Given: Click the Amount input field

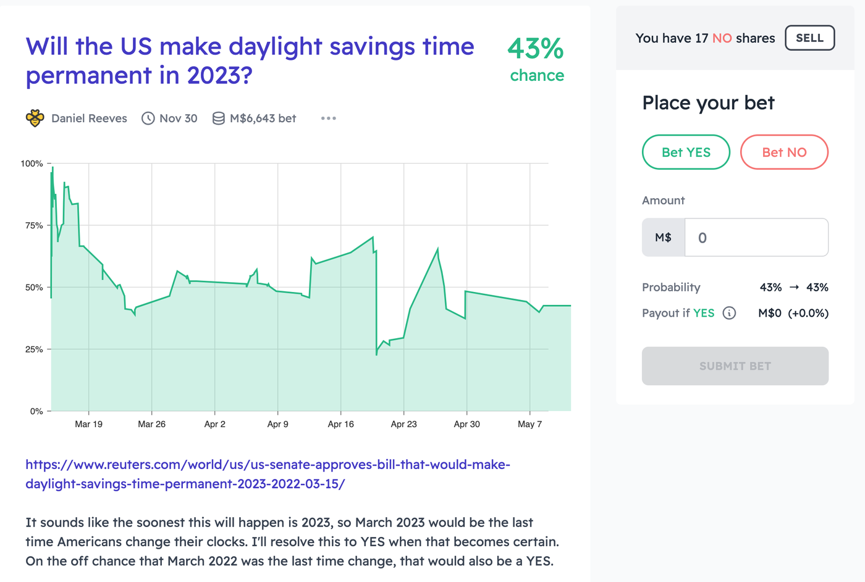Looking at the screenshot, I should pos(756,237).
